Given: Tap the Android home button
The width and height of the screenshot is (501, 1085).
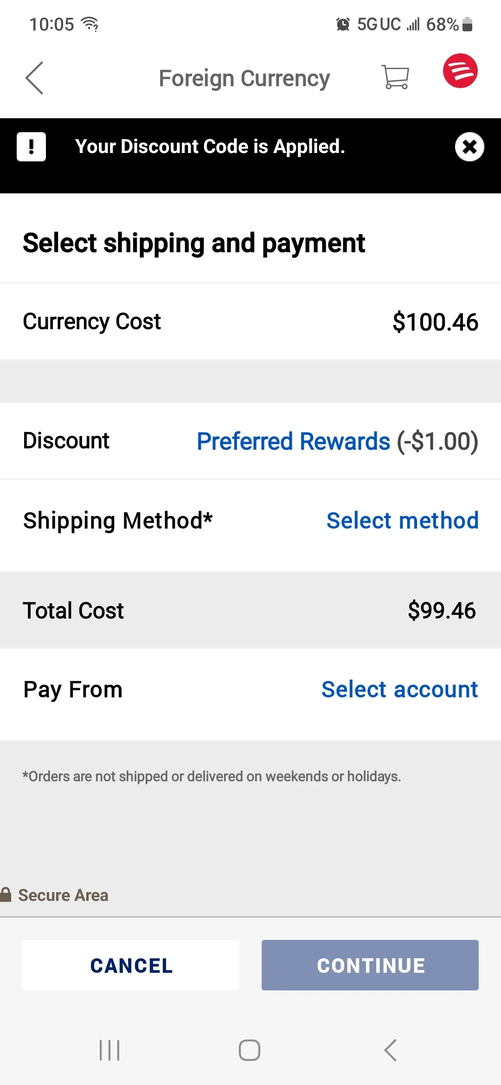Looking at the screenshot, I should point(250,1050).
